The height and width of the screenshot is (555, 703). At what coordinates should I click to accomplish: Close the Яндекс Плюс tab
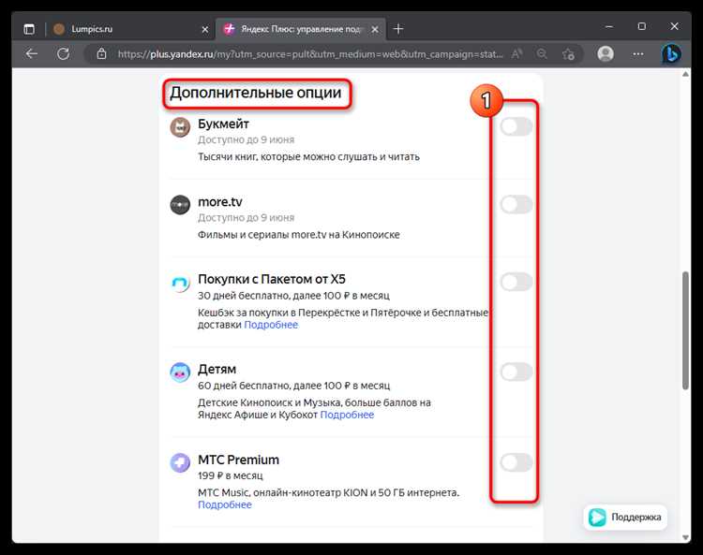(375, 30)
